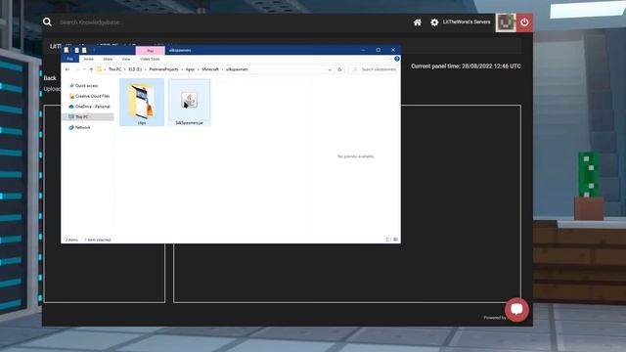
Task: Click silkspawners in address breadcrumb
Action: coord(237,69)
